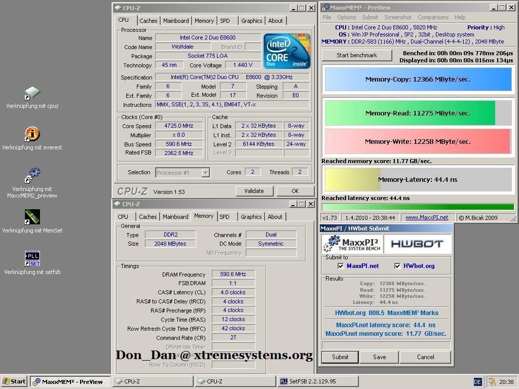This screenshot has width=519, height=389.
Task: Open the cpuz desktop shortcut icon
Action: tap(32, 93)
